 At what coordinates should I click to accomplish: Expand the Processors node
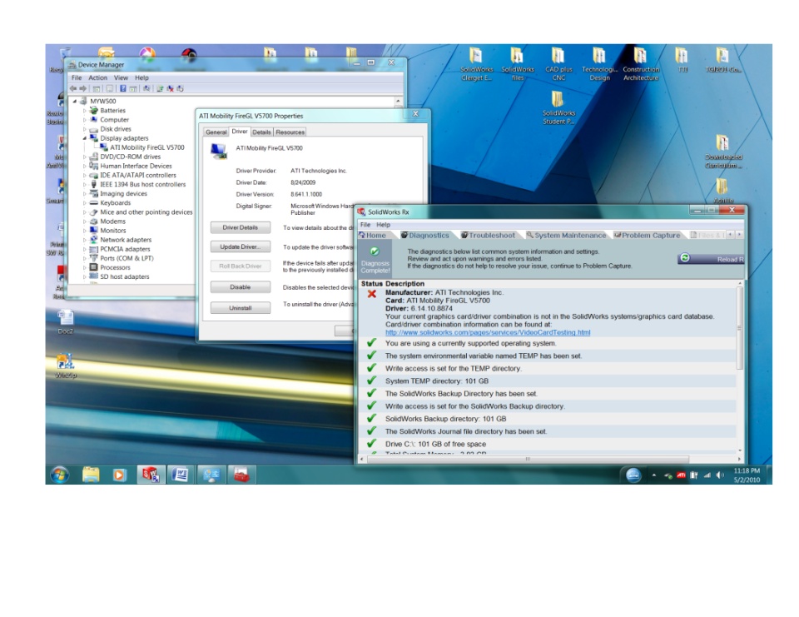pos(85,267)
